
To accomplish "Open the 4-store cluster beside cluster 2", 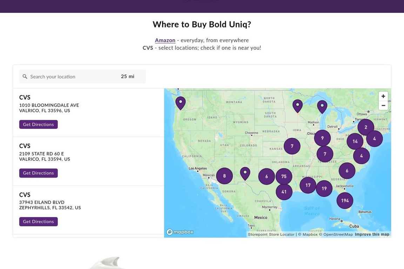I will point(375,138).
